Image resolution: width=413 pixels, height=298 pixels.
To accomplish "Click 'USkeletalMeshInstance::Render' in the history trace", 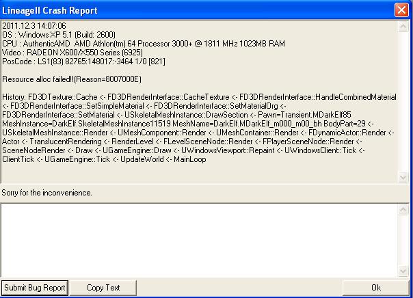I will click(55, 133).
